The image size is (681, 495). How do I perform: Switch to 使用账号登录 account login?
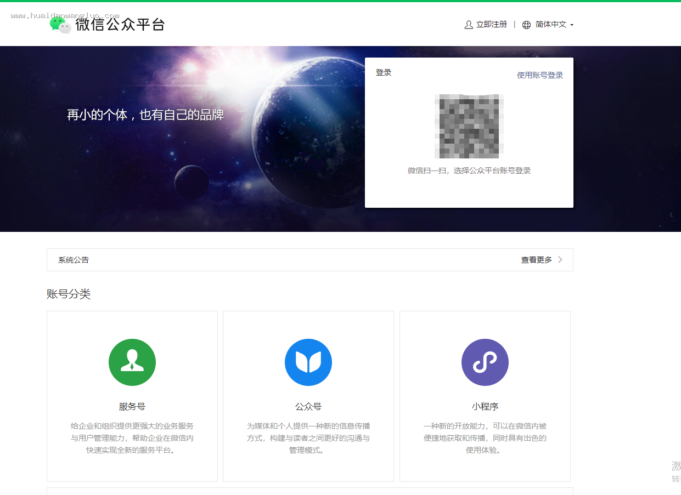540,75
